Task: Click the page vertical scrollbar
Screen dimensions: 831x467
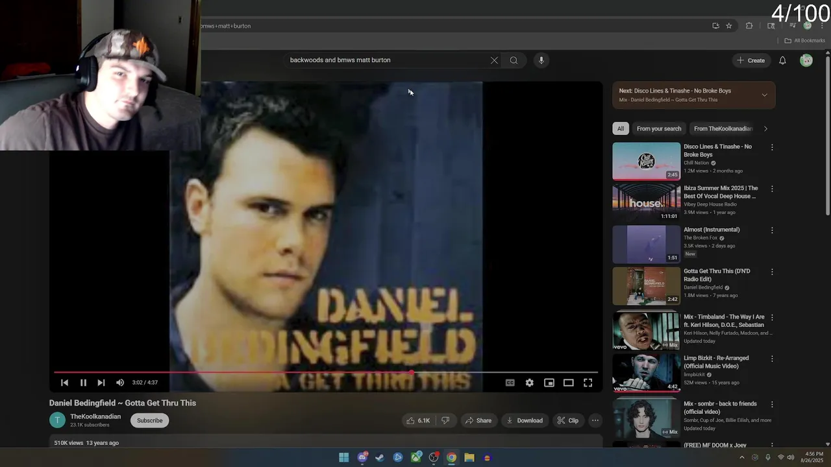Action: [x=827, y=135]
